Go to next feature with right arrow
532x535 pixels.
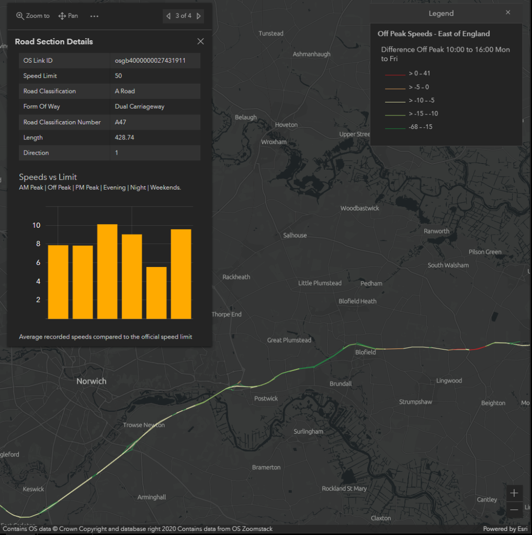coord(199,16)
